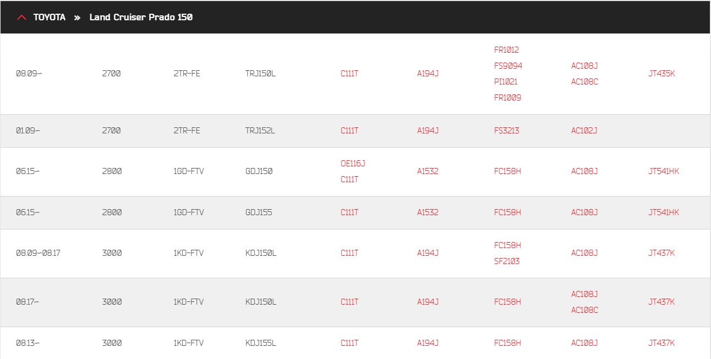711x359 pixels.
Task: Open A194J link in TRJ152L row
Action: pyautogui.click(x=428, y=131)
